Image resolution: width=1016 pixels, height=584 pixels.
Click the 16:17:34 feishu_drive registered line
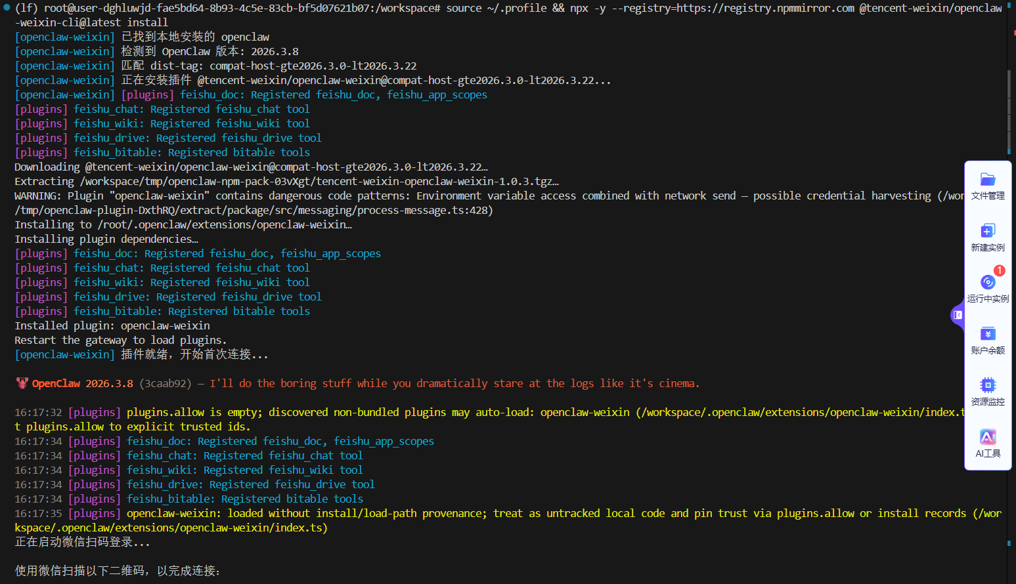point(194,484)
